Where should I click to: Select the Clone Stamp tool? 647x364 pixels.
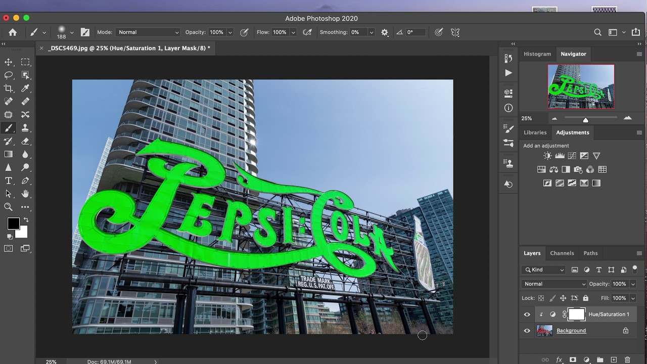coord(25,128)
